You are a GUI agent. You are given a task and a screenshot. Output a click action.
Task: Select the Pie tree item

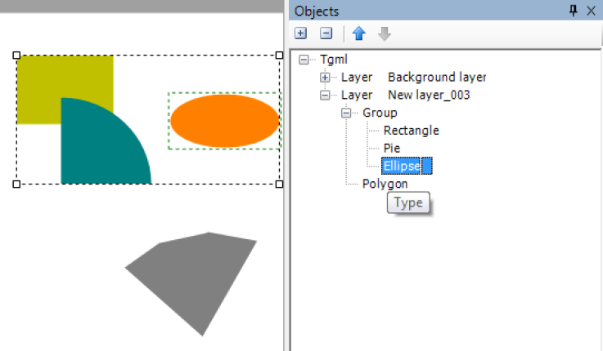point(391,148)
